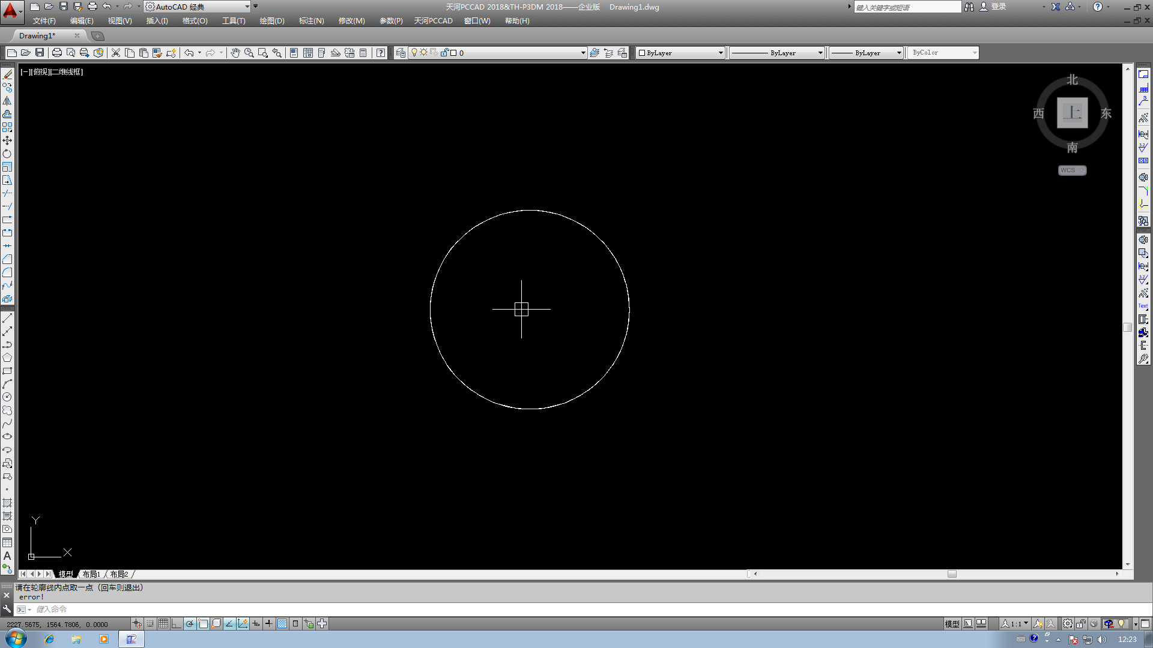
Task: Select the Erase tool in modify toolbar
Action: point(7,74)
